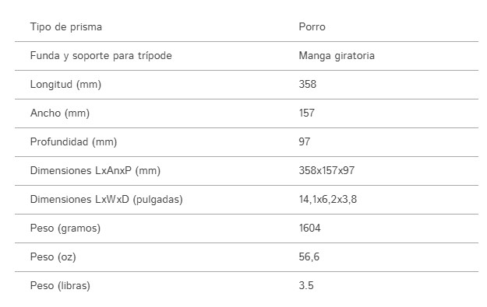Select the 'Profundidad (mm)' row label
This screenshot has height=307, width=487.
pos(73,142)
